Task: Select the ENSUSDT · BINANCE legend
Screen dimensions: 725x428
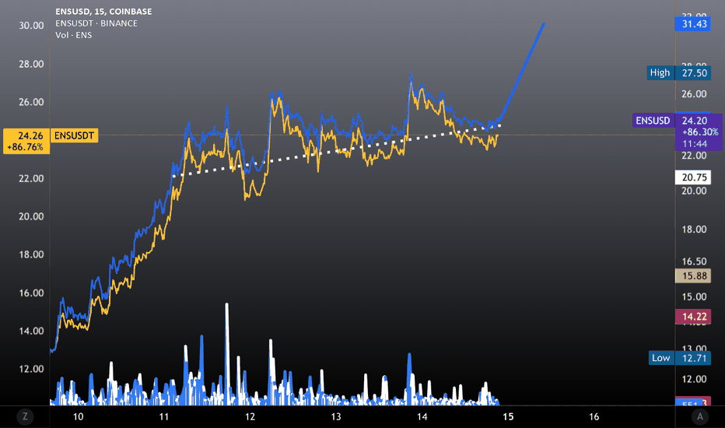Action: [96, 23]
